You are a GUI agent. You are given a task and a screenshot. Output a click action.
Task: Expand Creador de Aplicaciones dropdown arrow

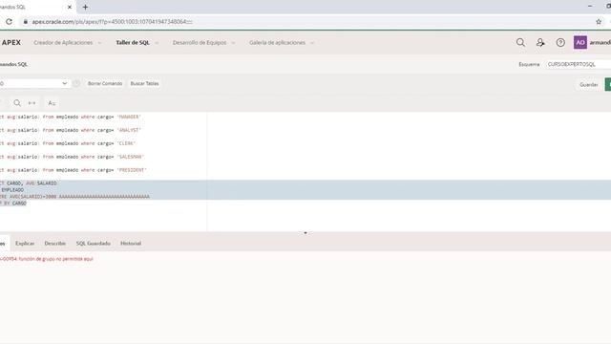[99, 43]
